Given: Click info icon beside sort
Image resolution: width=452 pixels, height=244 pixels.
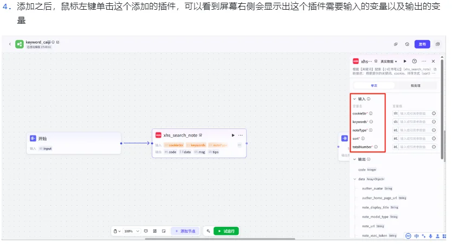Looking at the screenshot, I should click(x=363, y=138).
